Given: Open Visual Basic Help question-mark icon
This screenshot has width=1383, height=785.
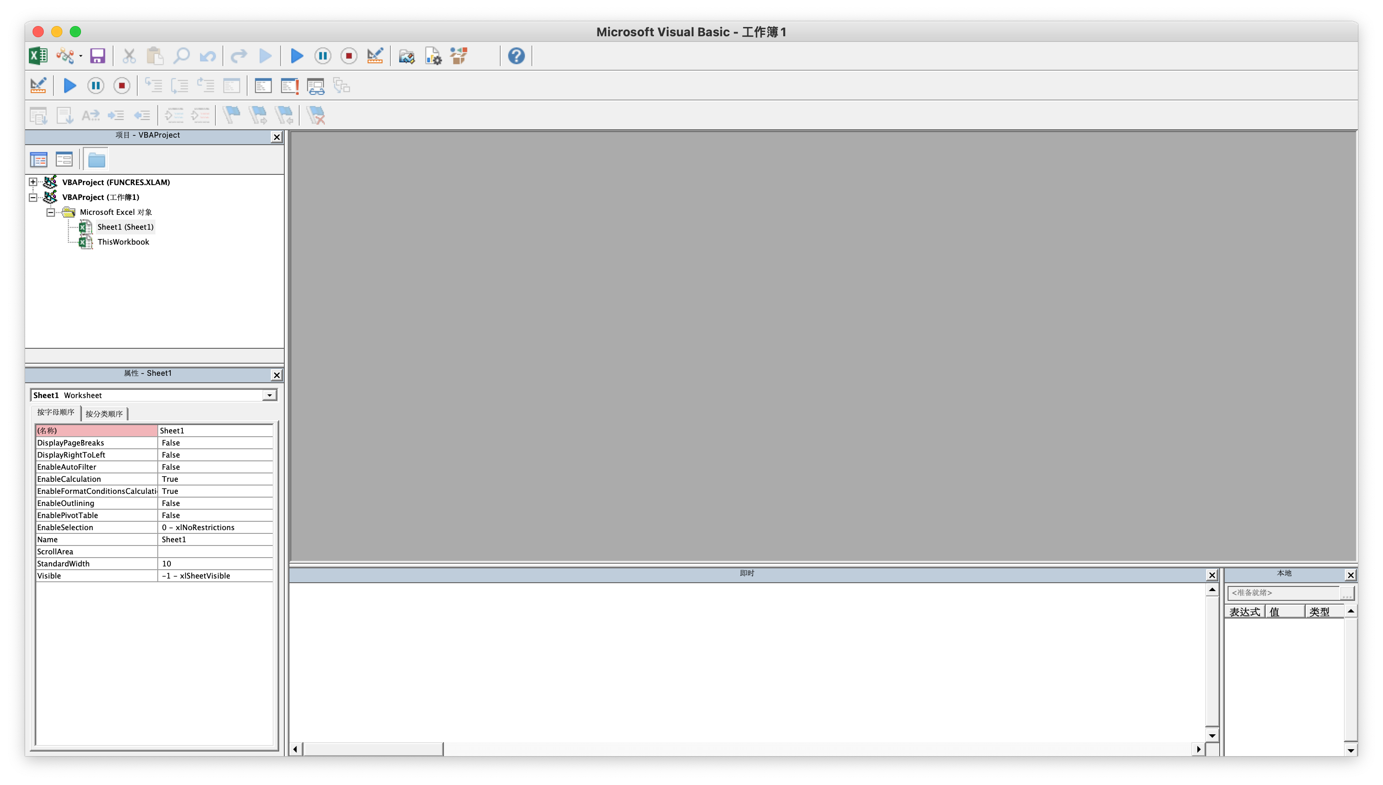Looking at the screenshot, I should click(516, 56).
